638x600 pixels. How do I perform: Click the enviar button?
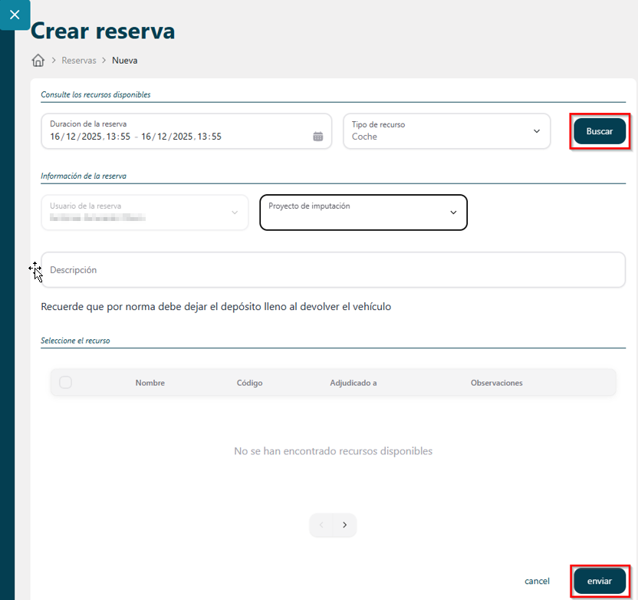coord(600,582)
